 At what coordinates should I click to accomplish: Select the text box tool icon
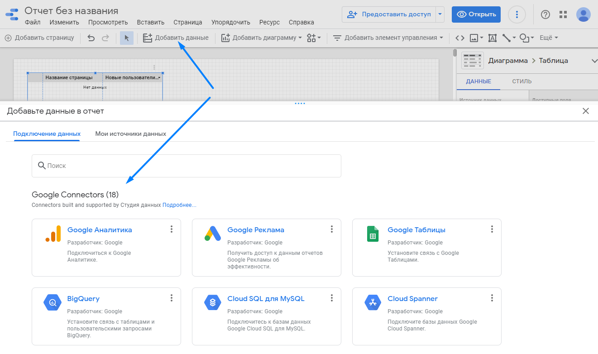click(493, 38)
